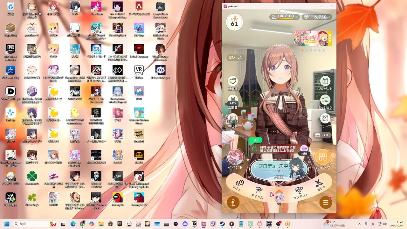Open the 親愛度 heart icon
The width and height of the screenshot is (407, 229).
[x=233, y=81]
